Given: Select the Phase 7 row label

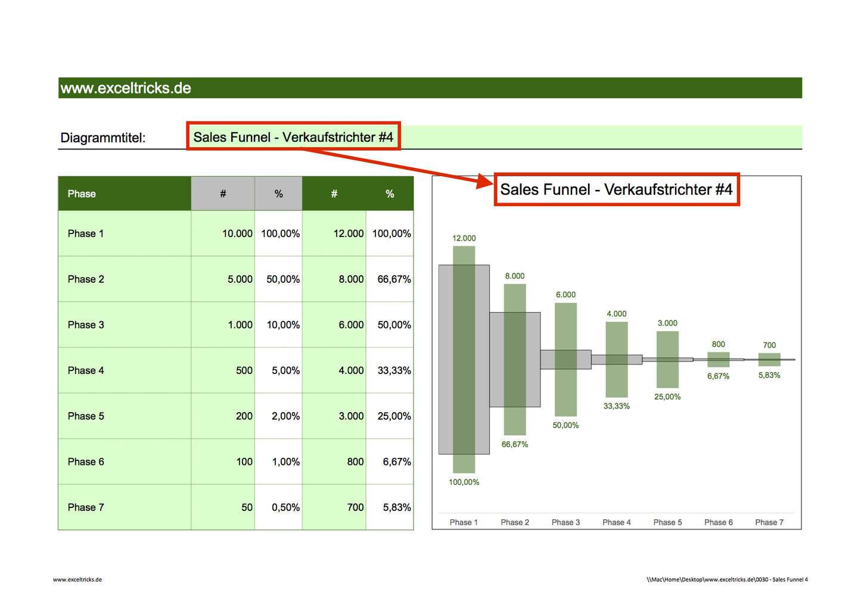Looking at the screenshot, I should [85, 507].
